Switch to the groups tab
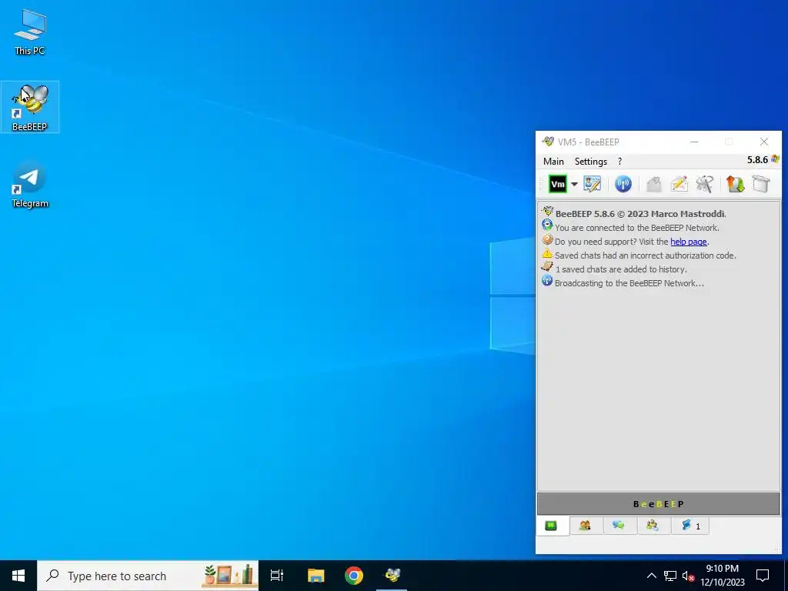 click(x=653, y=526)
